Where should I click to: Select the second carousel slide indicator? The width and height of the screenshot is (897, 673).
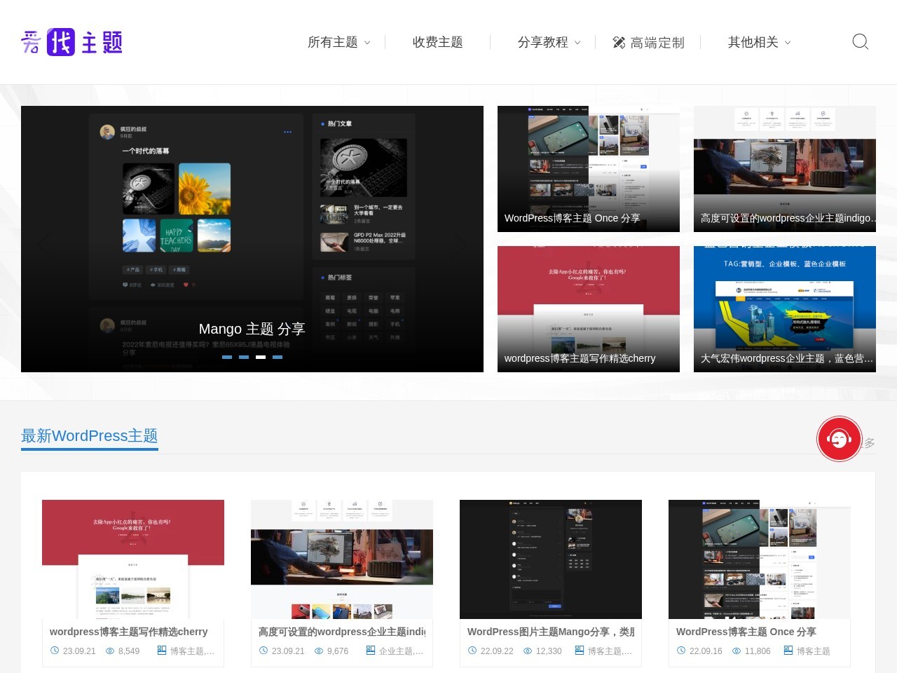click(x=244, y=357)
